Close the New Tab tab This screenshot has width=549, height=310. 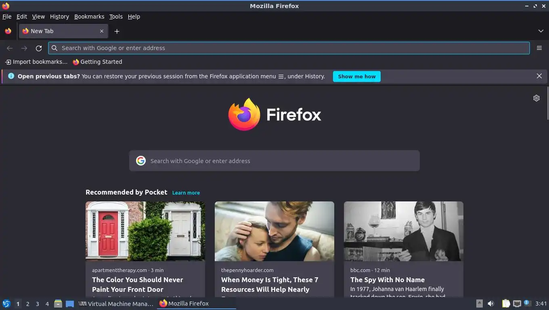(x=102, y=31)
